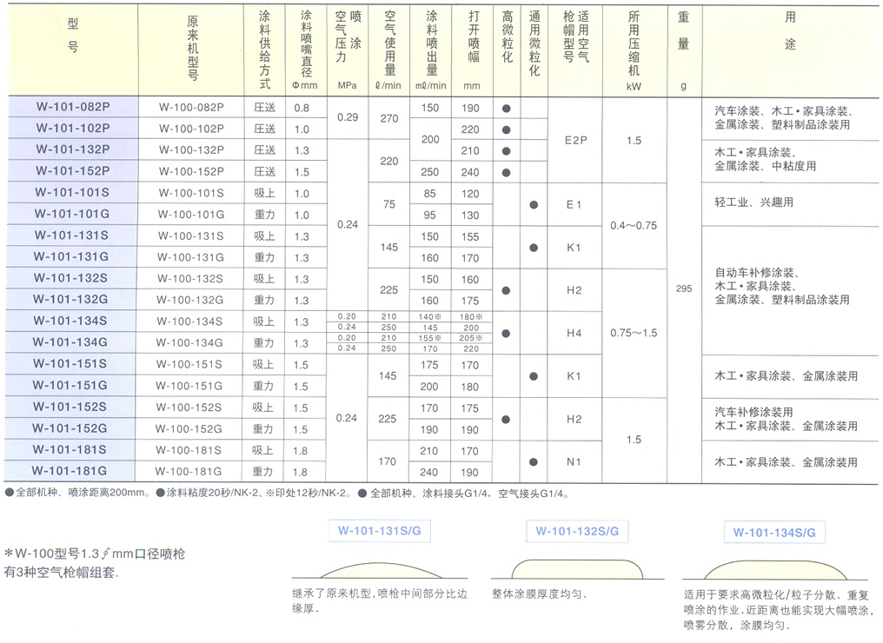The height and width of the screenshot is (643, 883).
Task: Click spray pattern diagram under W-101-131S/G
Action: (x=380, y=570)
